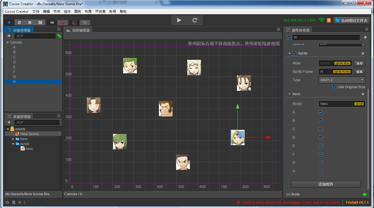
Task: Toggle the Sprite component enabled checkbox
Action: click(x=294, y=53)
